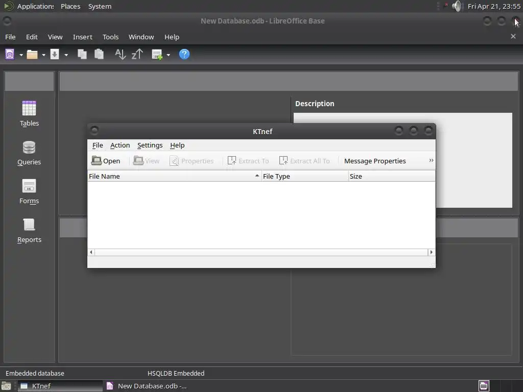Image resolution: width=523 pixels, height=392 pixels.
Task: Open the KTnef Settings menu
Action: (150, 145)
